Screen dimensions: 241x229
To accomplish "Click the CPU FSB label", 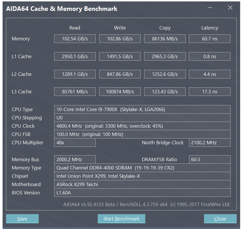I will pyautogui.click(x=21, y=134).
